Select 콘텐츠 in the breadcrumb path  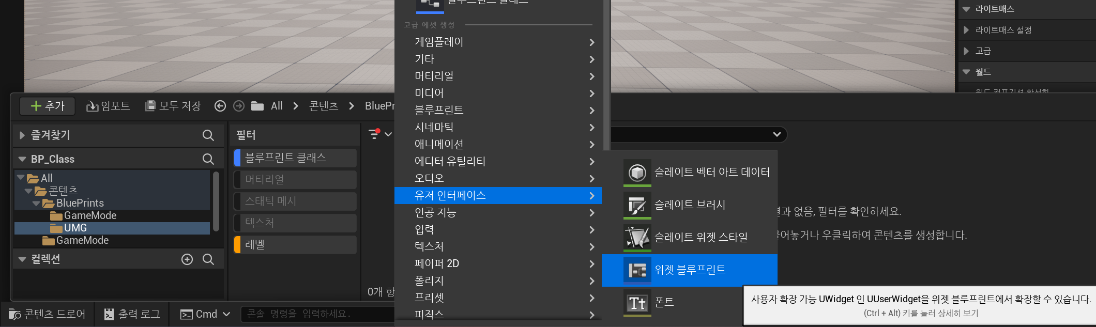click(324, 106)
